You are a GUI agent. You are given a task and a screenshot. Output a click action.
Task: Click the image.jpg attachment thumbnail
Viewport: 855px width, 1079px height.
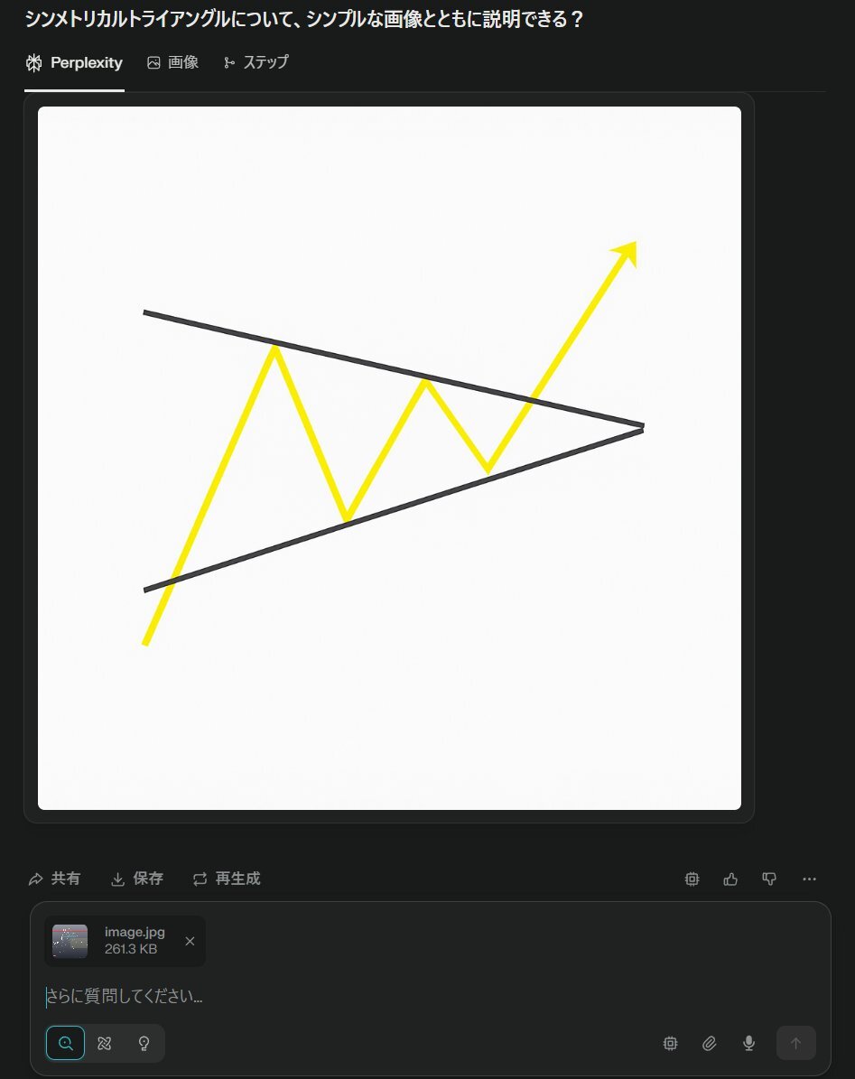pos(70,941)
